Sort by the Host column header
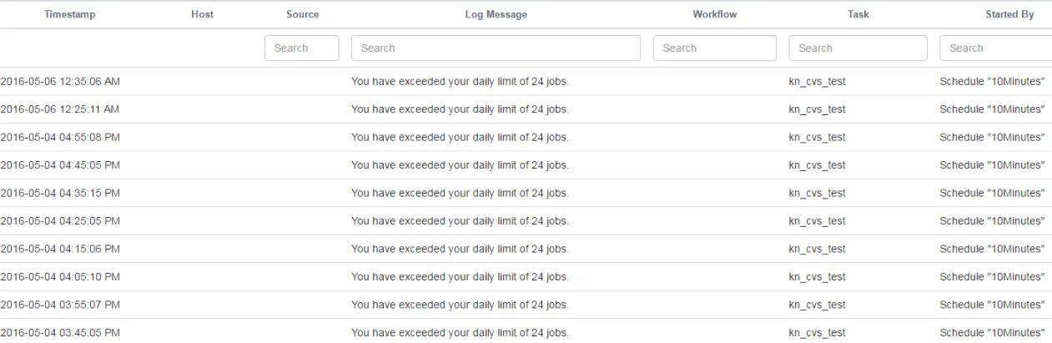 click(203, 14)
